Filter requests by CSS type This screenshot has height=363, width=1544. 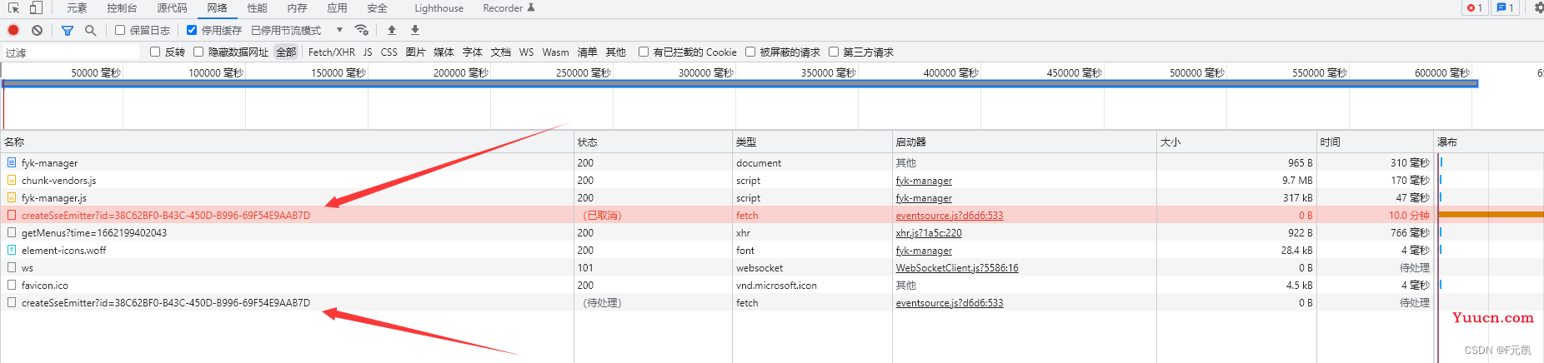[x=389, y=52]
